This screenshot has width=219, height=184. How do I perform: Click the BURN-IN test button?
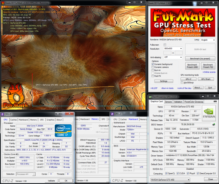(x=200, y=49)
